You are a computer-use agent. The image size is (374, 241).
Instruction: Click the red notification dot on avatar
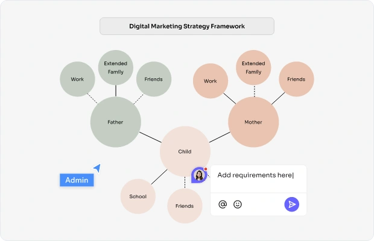click(x=206, y=169)
